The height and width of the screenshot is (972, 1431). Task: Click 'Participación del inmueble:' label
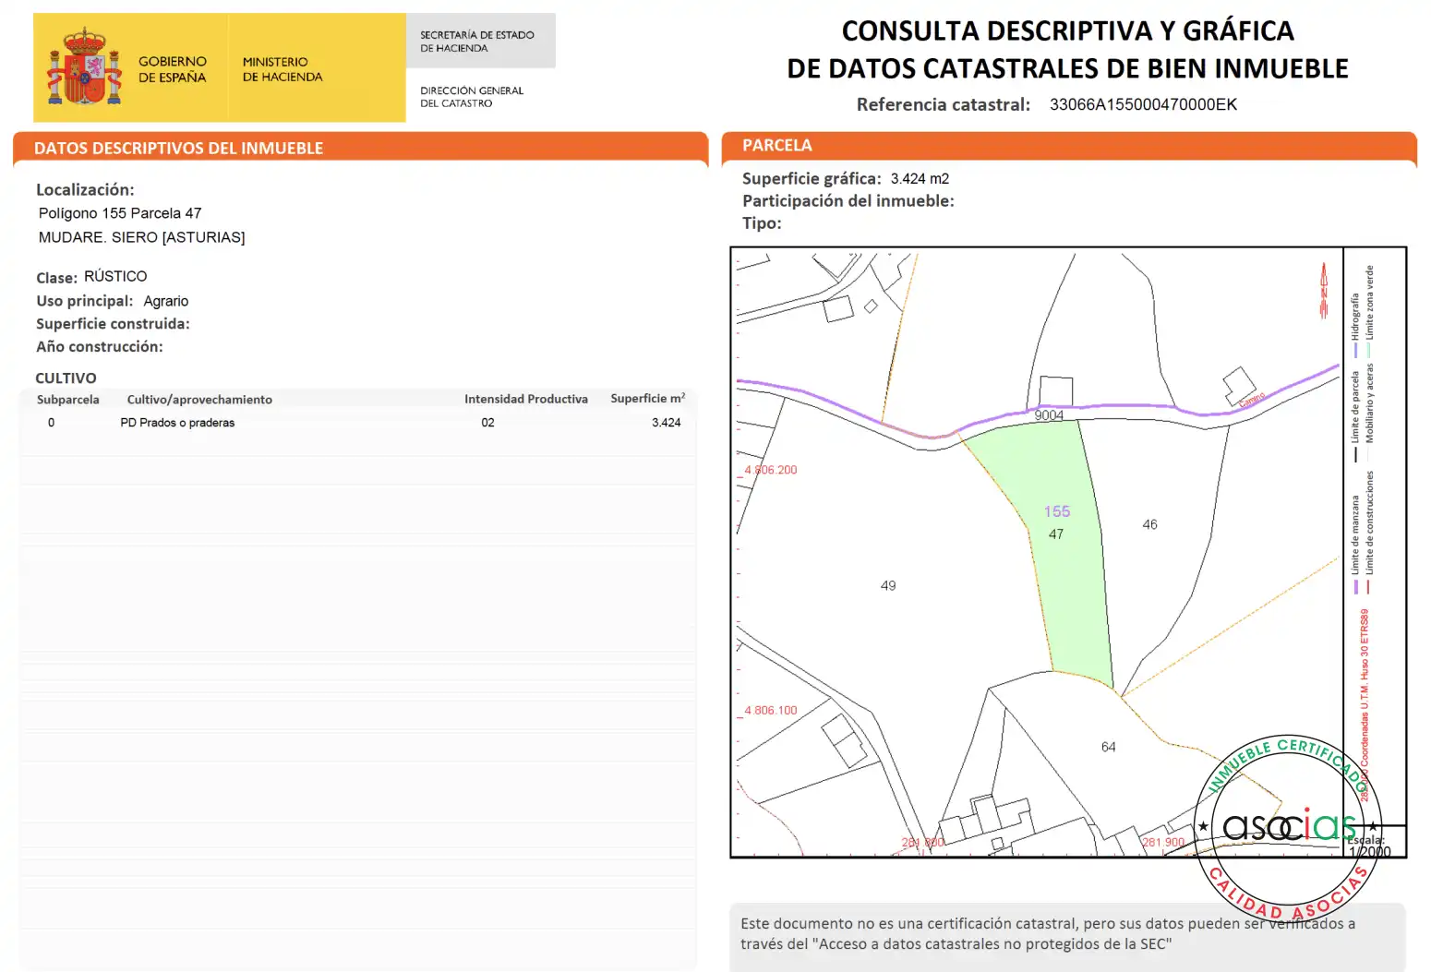848,201
